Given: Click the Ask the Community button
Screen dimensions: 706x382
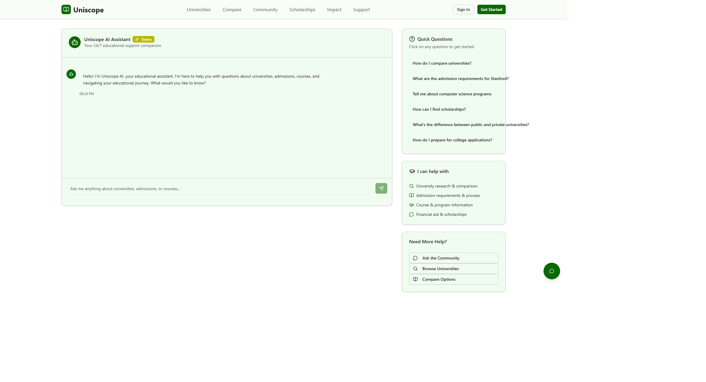Looking at the screenshot, I should pyautogui.click(x=453, y=258).
